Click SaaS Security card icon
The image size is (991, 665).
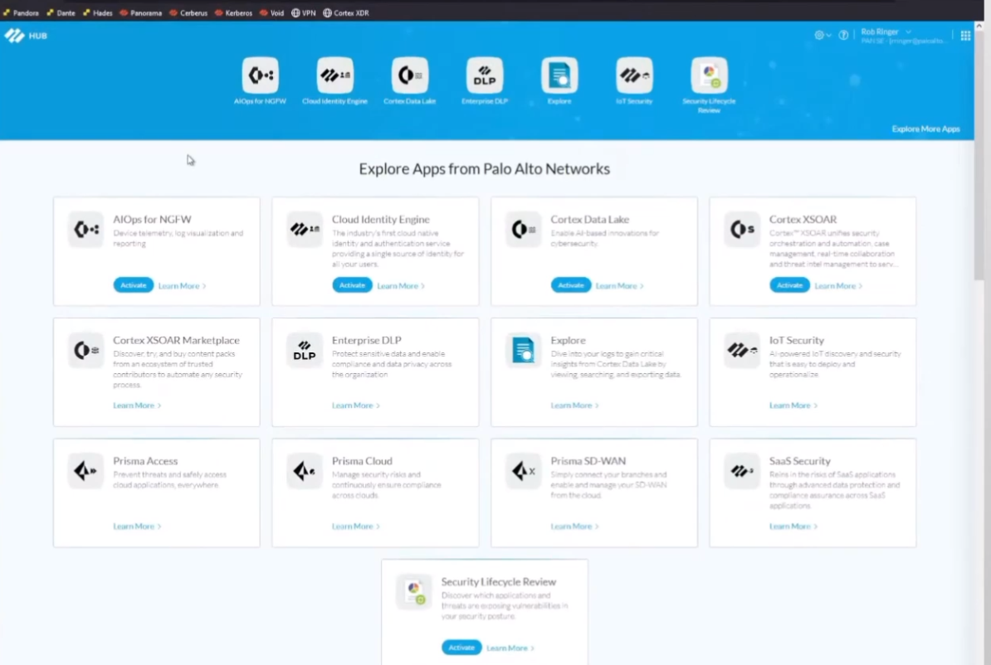point(742,470)
